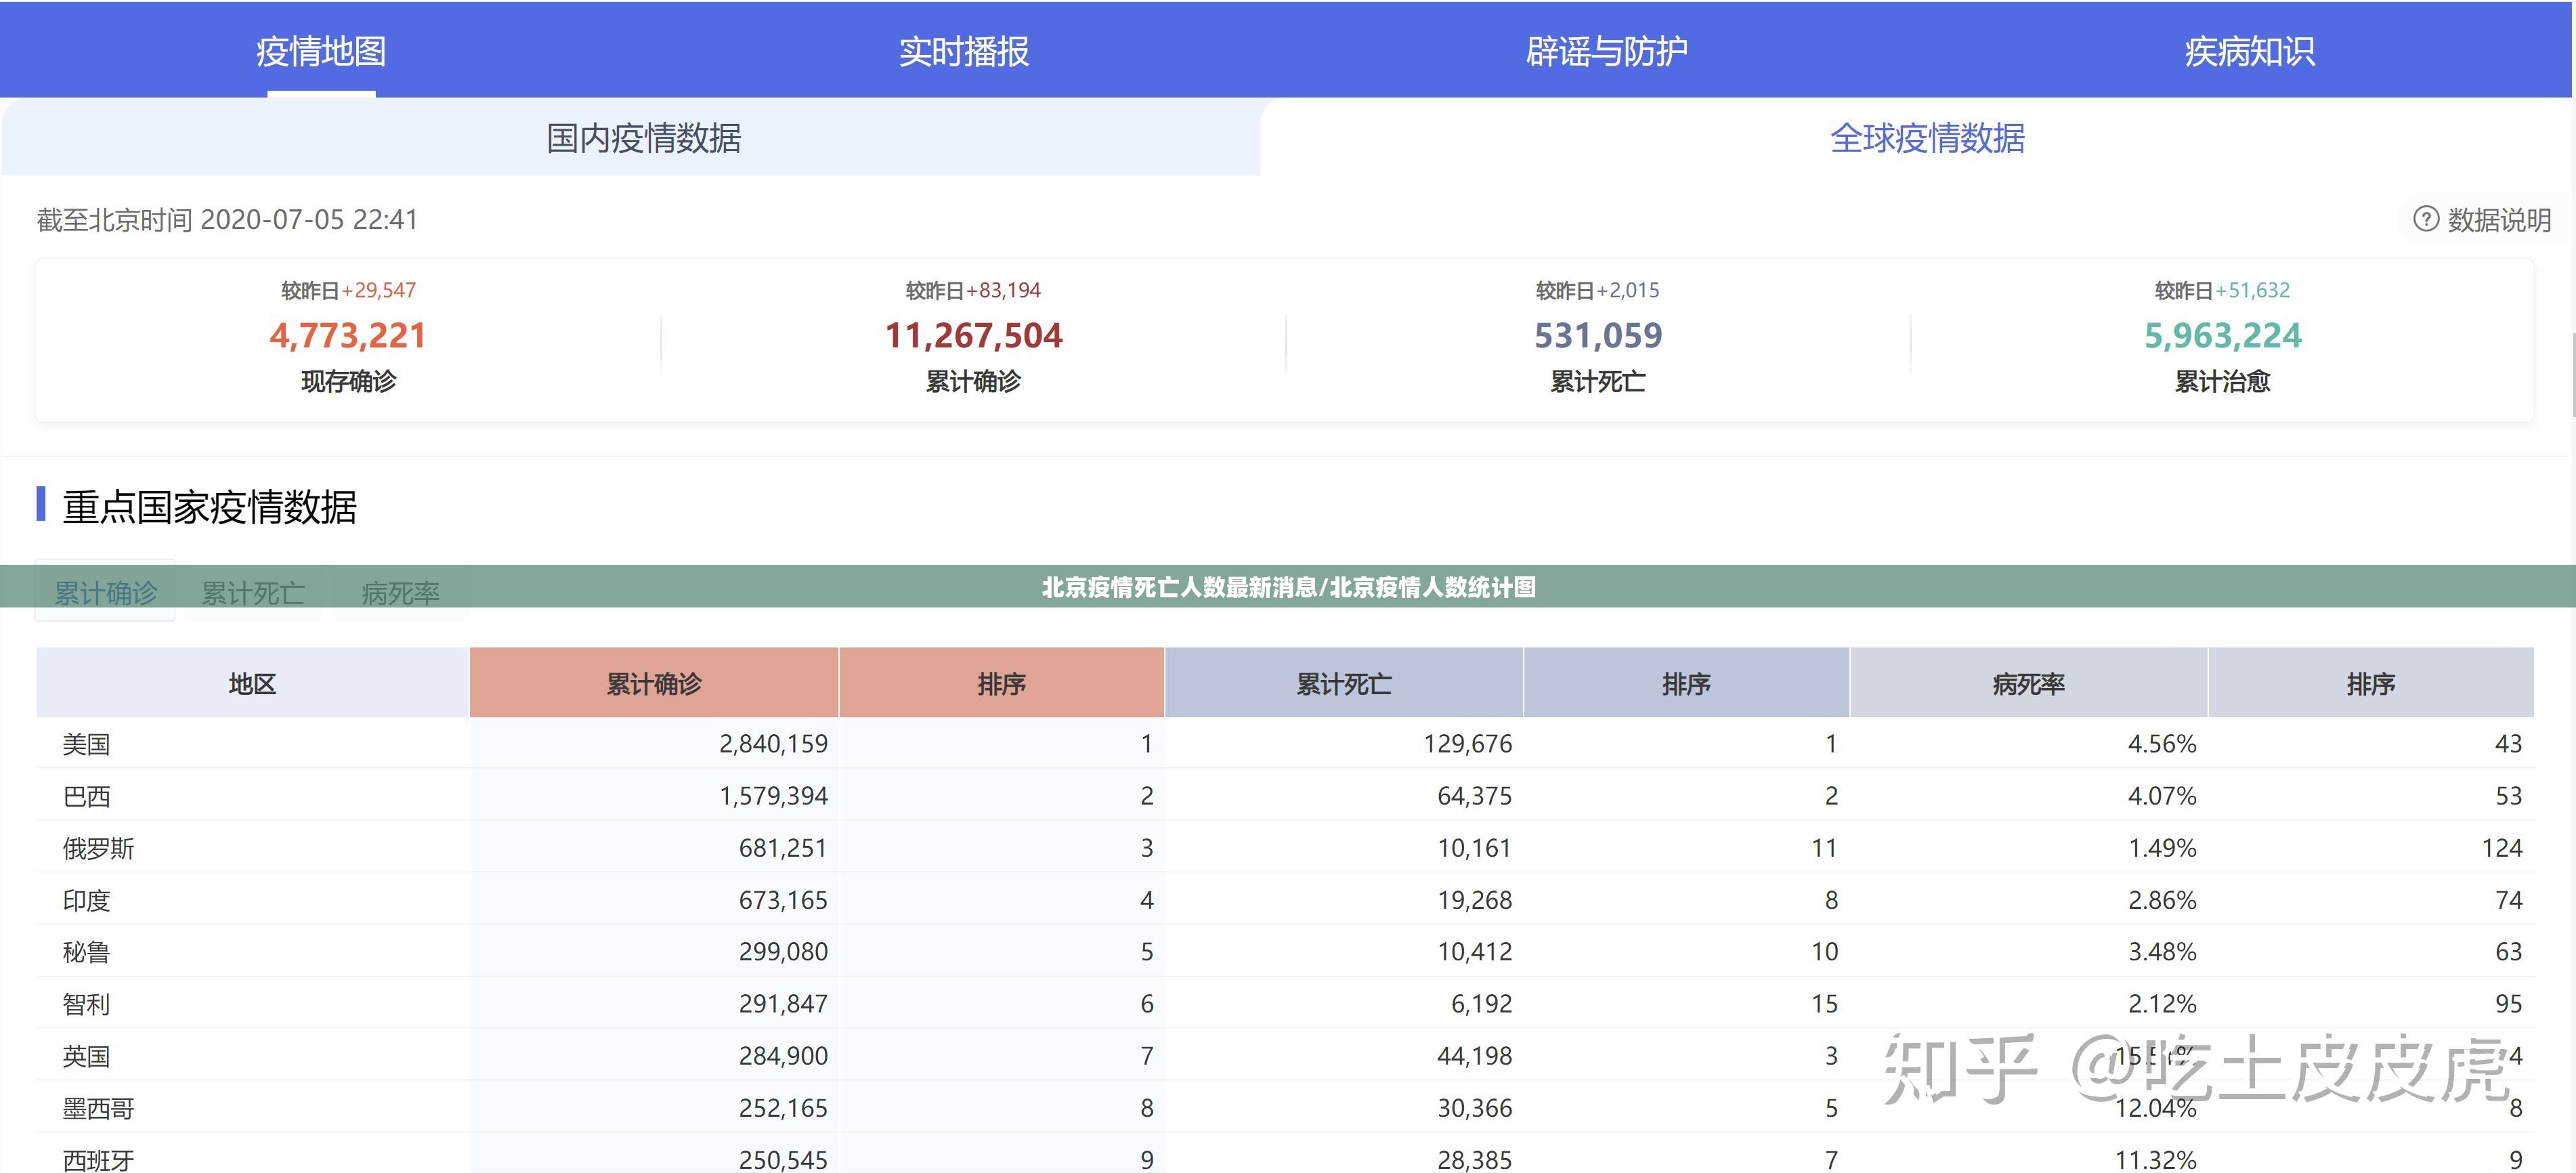
Task: Select the 俄罗斯 row
Action: [x=1285, y=848]
